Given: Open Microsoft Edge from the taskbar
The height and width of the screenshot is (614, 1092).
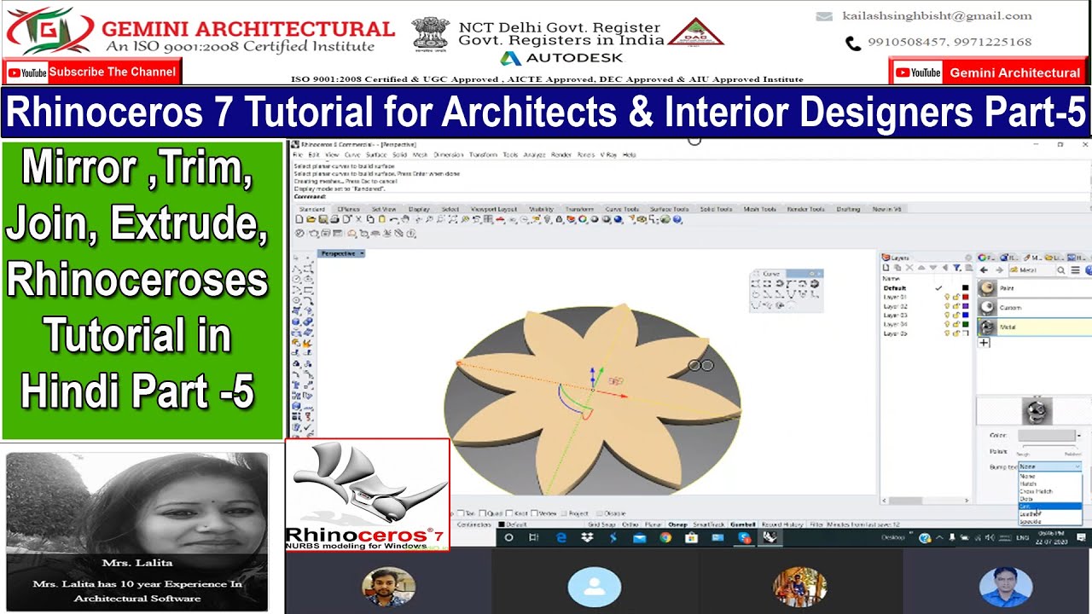Looking at the screenshot, I should click(561, 537).
